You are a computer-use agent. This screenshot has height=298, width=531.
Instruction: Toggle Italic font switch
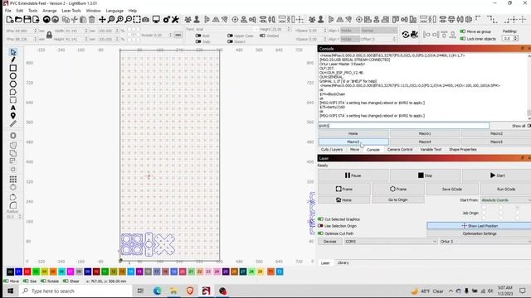pos(198,41)
